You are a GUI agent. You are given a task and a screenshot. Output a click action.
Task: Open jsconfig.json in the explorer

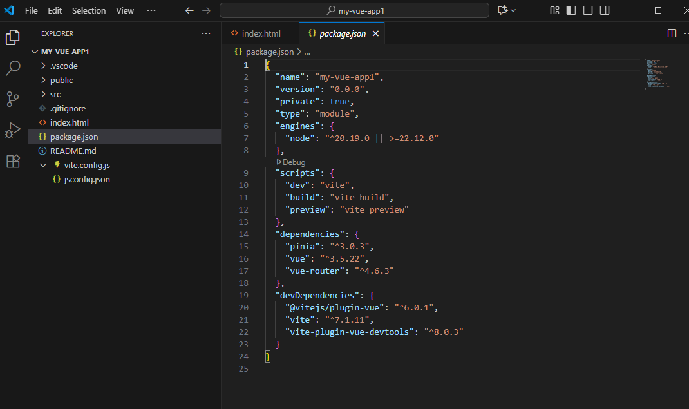(x=125, y=179)
